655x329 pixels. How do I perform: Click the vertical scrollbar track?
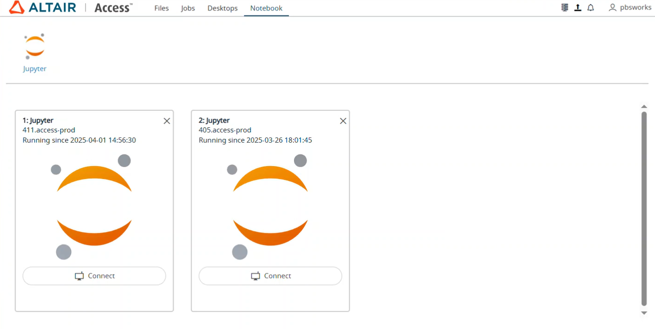(x=644, y=209)
